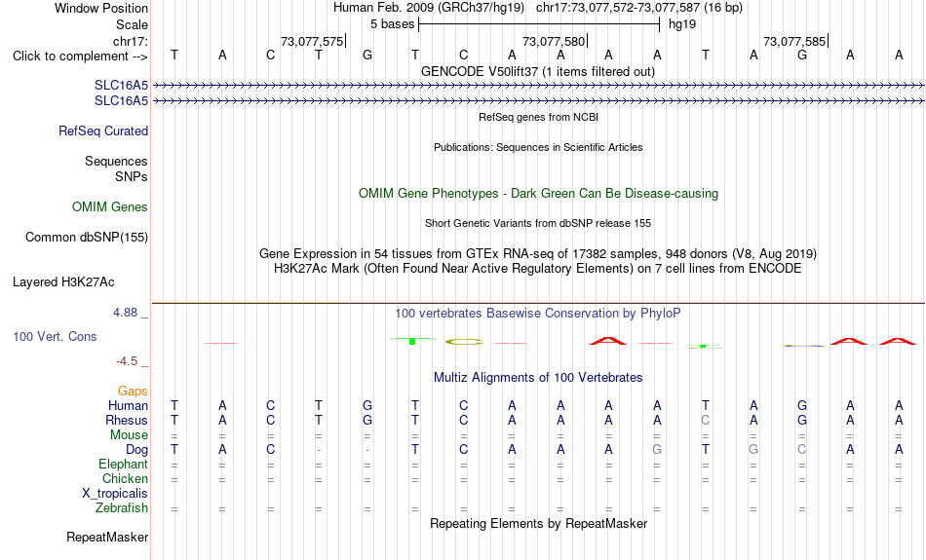926x560 pixels.
Task: Click the SNPs track label
Action: click(x=132, y=176)
